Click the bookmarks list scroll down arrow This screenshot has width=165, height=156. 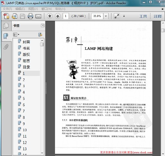coord(42,153)
